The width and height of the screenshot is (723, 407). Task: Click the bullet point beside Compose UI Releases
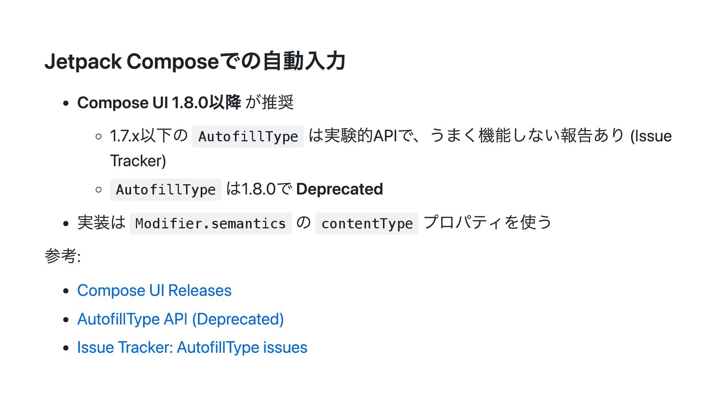click(66, 291)
